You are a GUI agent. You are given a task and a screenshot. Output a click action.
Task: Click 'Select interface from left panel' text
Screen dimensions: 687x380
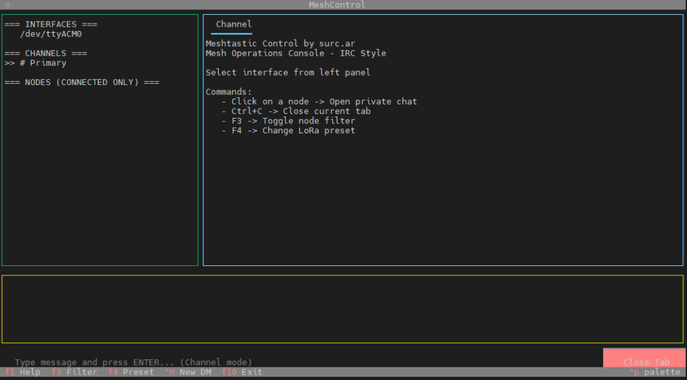[288, 72]
